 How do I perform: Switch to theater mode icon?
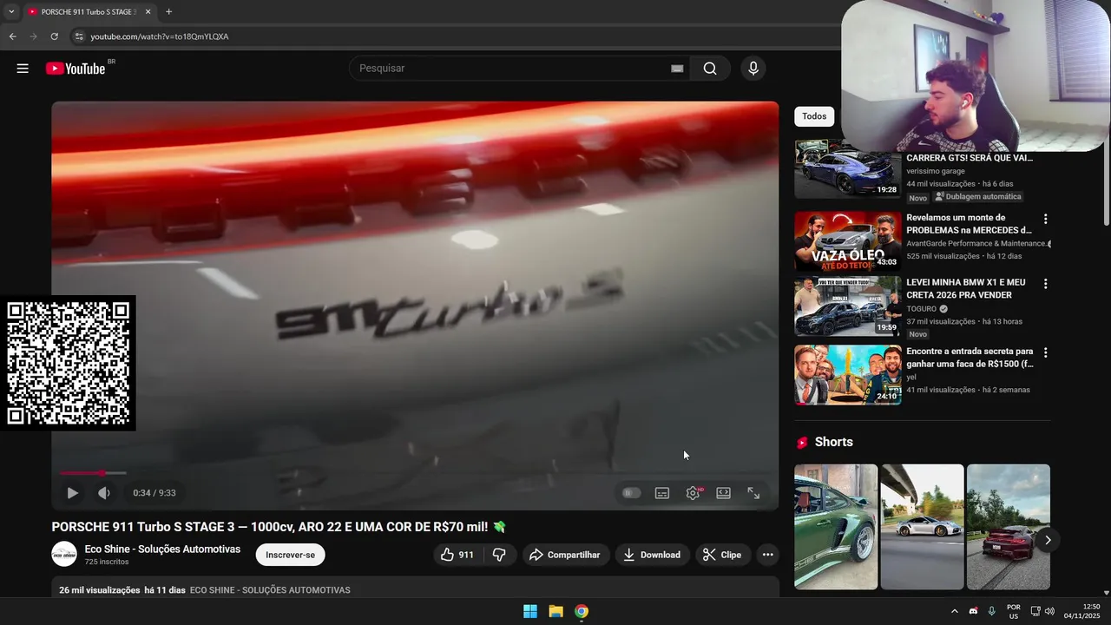(723, 493)
